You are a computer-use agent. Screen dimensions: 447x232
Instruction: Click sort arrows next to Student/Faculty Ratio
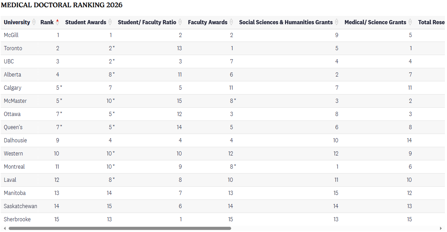coord(180,22)
